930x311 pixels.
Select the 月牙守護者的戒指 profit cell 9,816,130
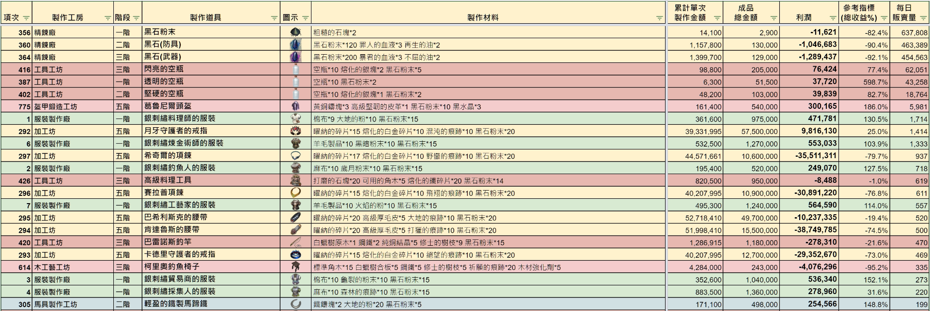809,131
